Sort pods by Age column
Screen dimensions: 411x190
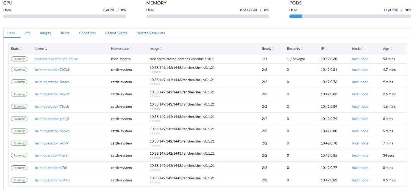point(387,48)
